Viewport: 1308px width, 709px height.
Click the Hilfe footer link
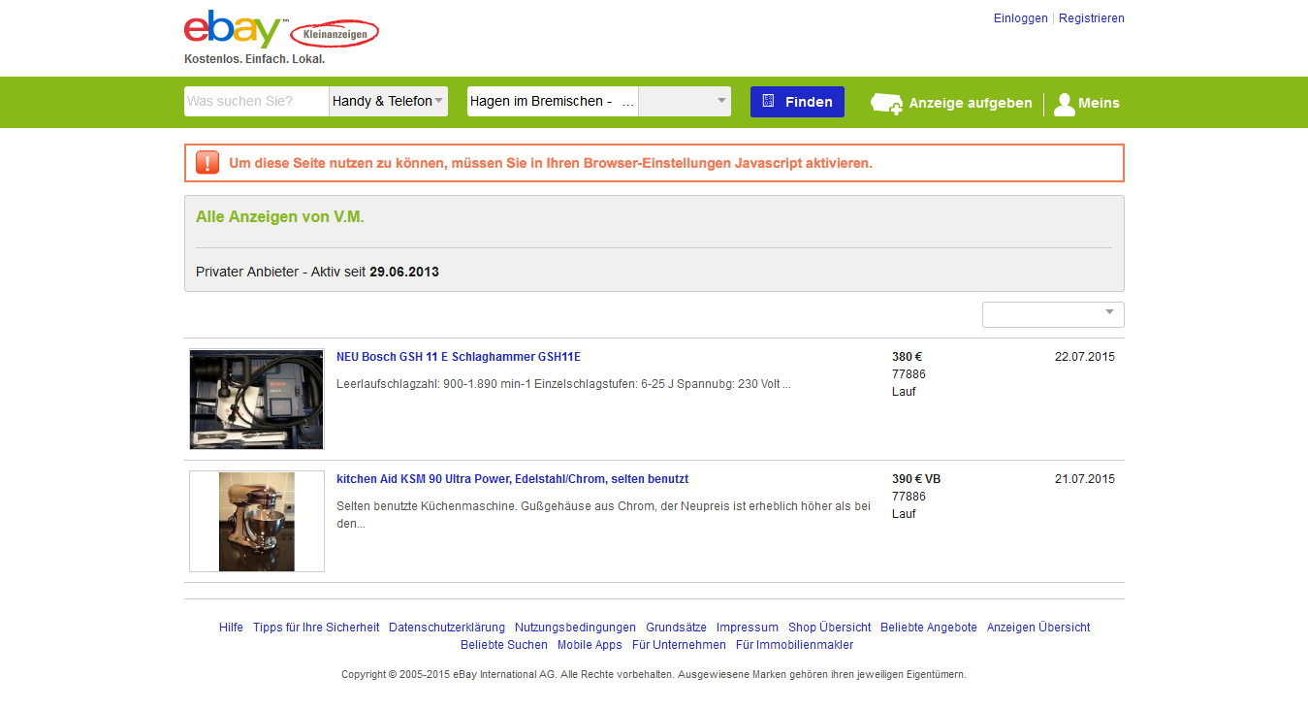pos(231,628)
